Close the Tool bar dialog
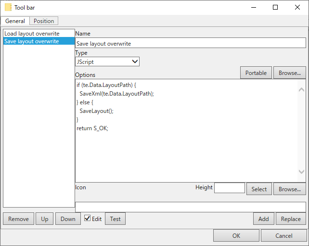The height and width of the screenshot is (246, 309). point(297,8)
